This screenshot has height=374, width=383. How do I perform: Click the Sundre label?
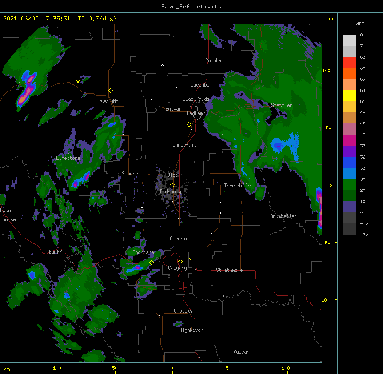pos(130,174)
